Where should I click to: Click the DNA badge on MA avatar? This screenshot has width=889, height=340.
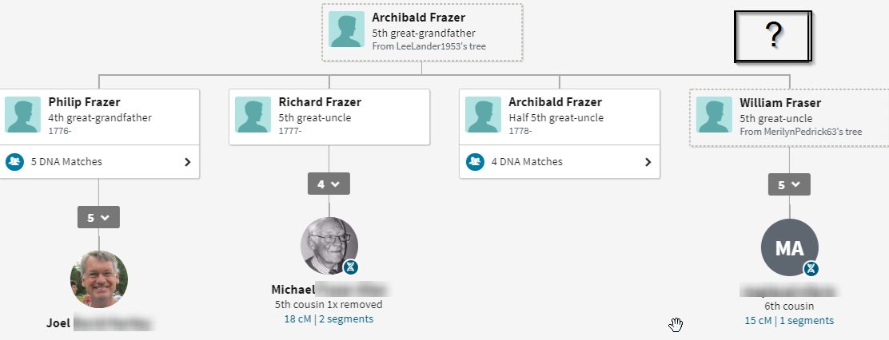tap(811, 267)
